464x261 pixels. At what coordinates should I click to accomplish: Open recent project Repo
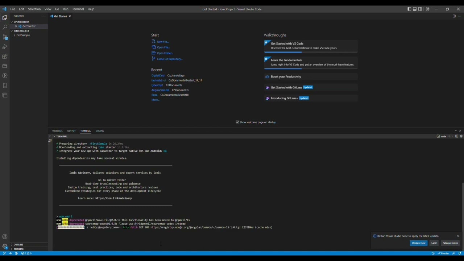(x=154, y=95)
